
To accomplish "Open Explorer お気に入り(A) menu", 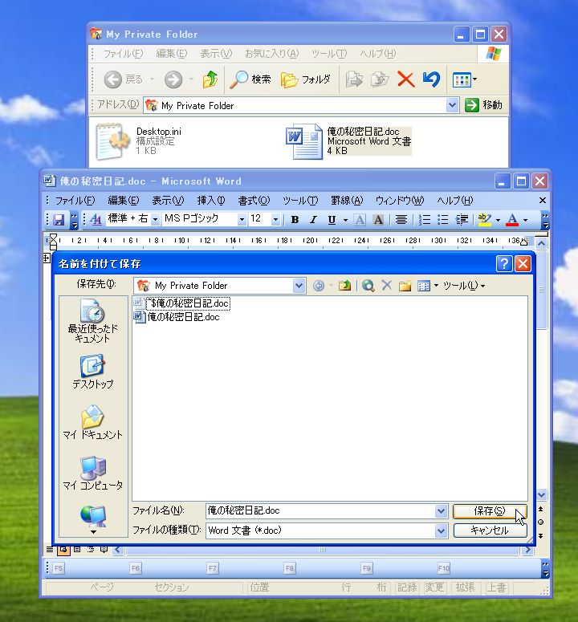I will (x=272, y=54).
